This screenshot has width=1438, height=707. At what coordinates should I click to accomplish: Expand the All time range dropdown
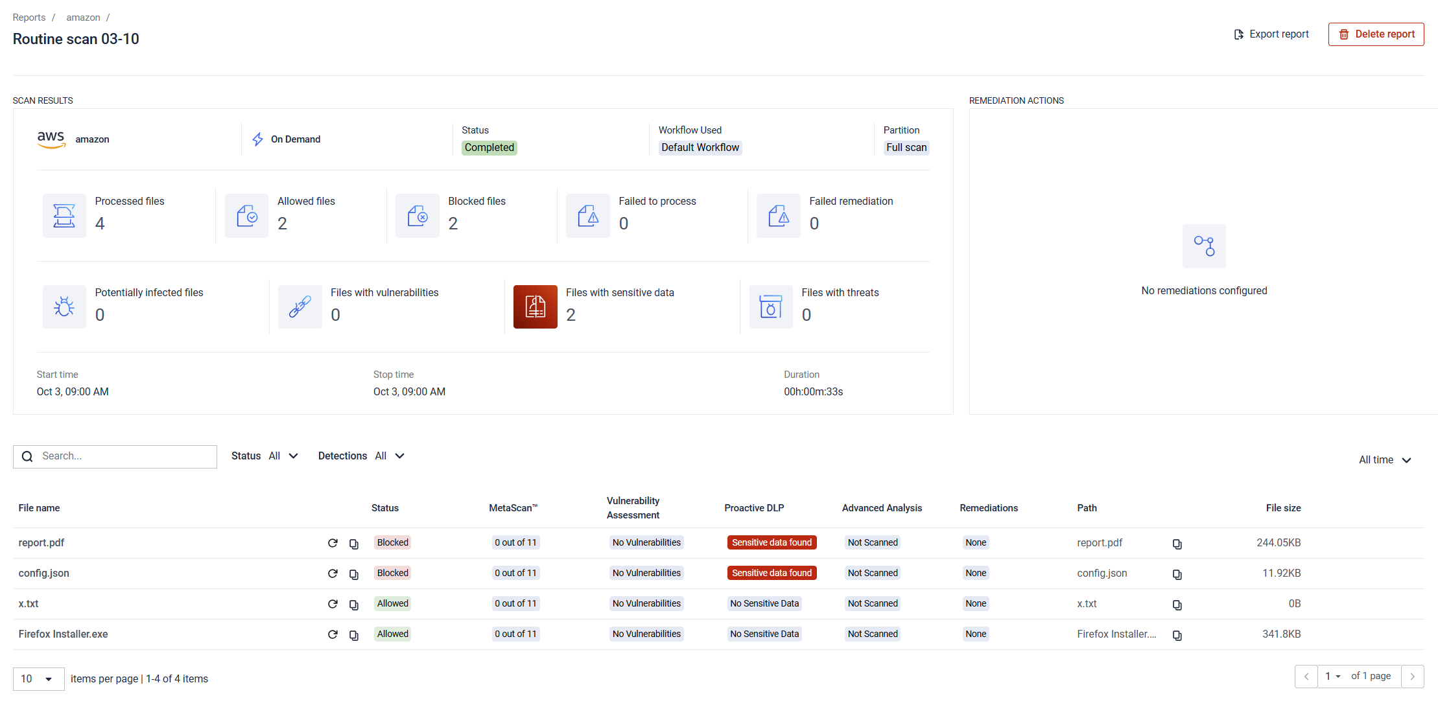[x=1384, y=460]
